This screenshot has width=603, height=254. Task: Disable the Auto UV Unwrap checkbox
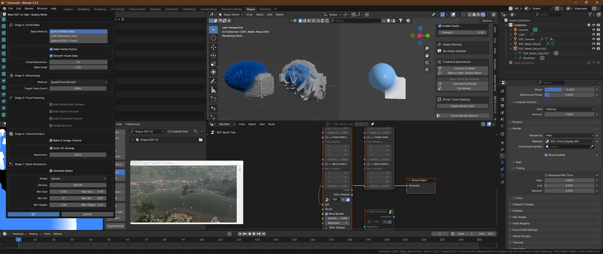pyautogui.click(x=50, y=147)
